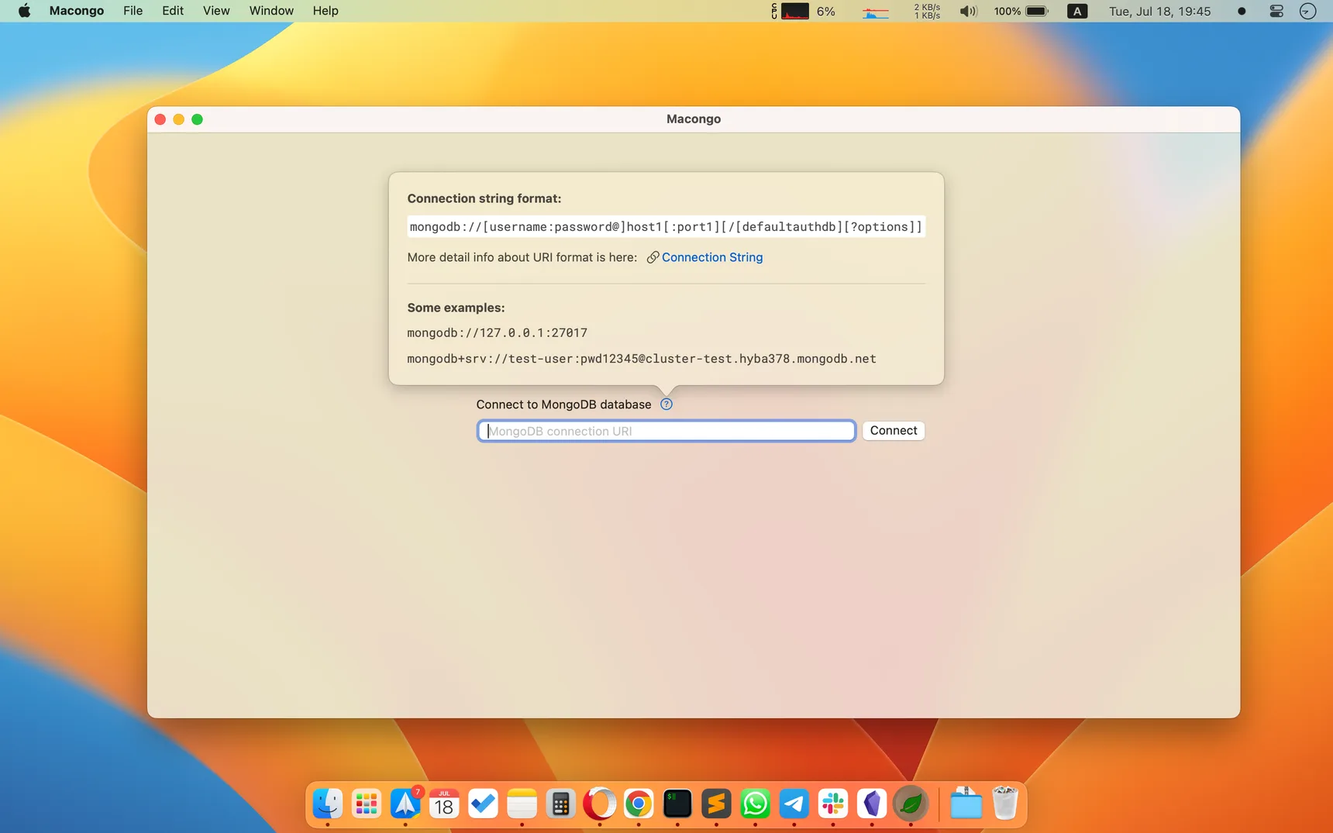Open Telegram from the Dock
The width and height of the screenshot is (1333, 833).
(x=794, y=804)
